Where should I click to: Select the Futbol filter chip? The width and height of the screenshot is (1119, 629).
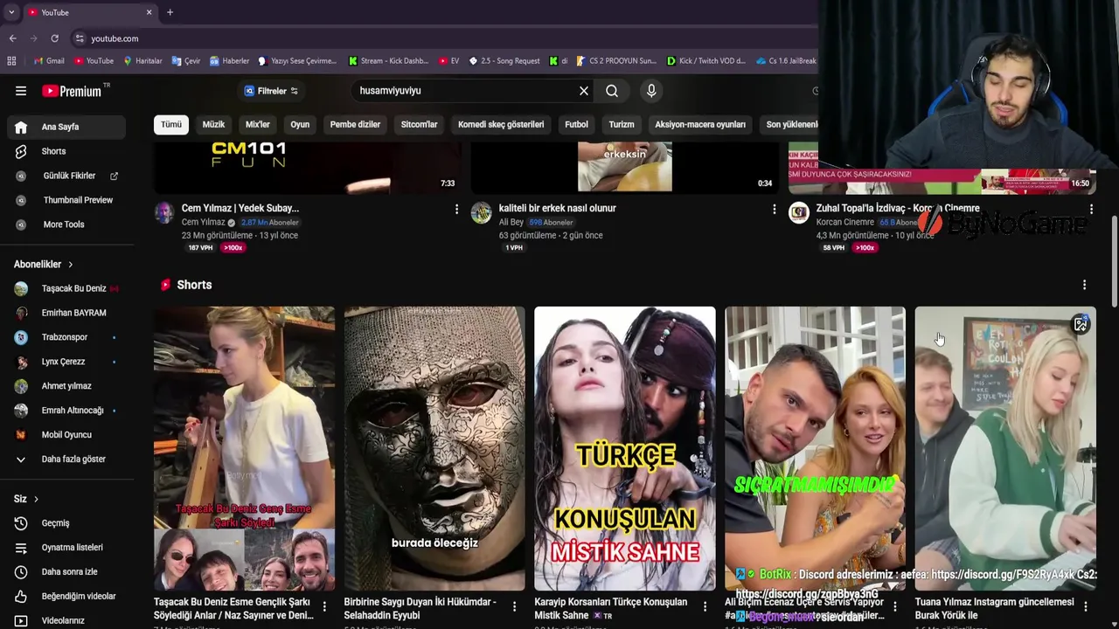tap(576, 124)
